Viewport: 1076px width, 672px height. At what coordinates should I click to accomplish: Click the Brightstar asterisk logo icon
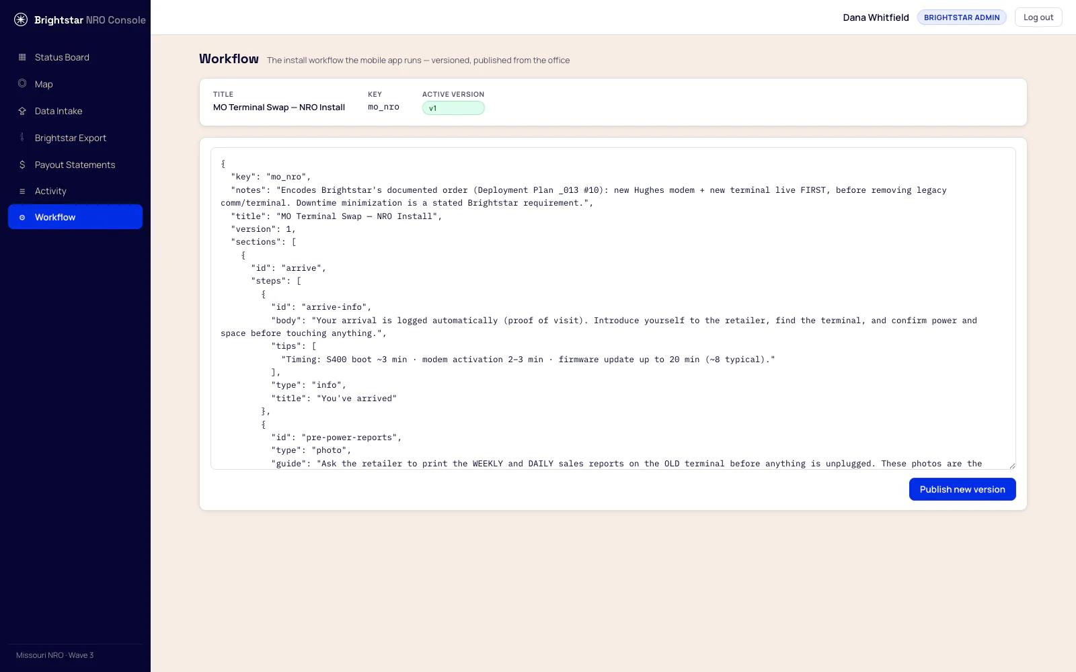tap(21, 19)
